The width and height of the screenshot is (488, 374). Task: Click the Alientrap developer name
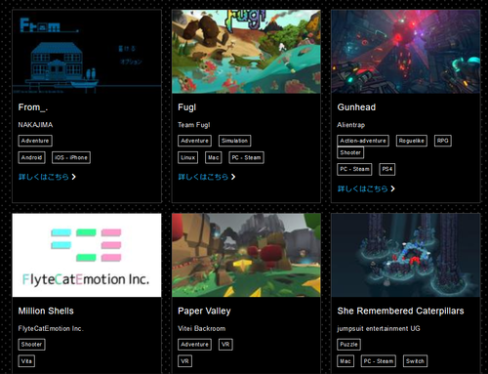coord(351,125)
